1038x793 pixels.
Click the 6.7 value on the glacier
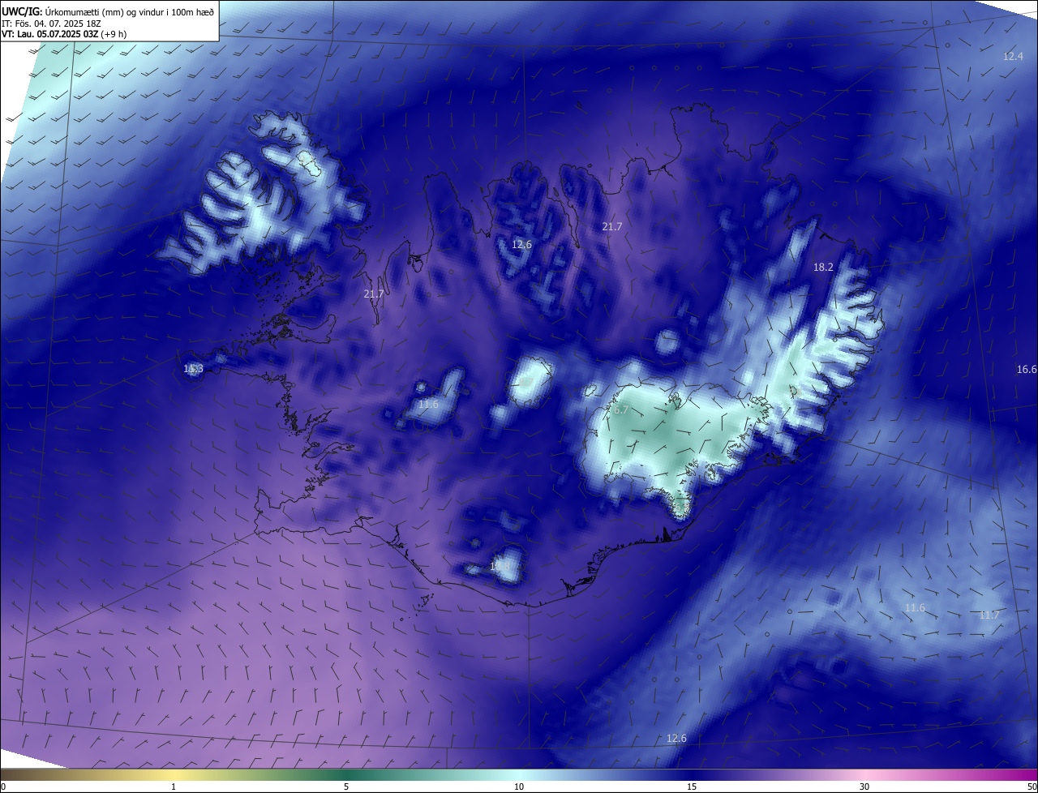(x=620, y=410)
